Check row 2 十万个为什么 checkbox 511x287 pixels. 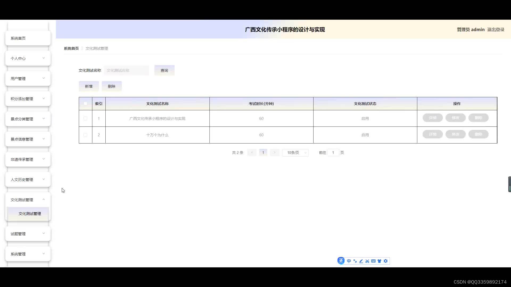pyautogui.click(x=85, y=135)
